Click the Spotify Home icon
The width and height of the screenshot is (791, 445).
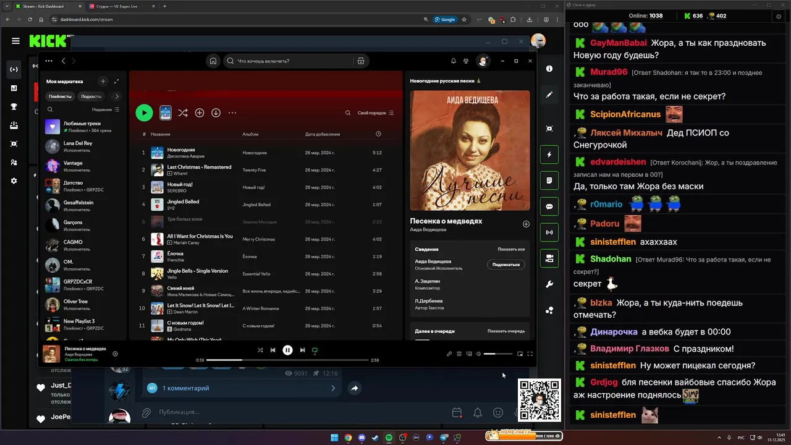pos(213,61)
